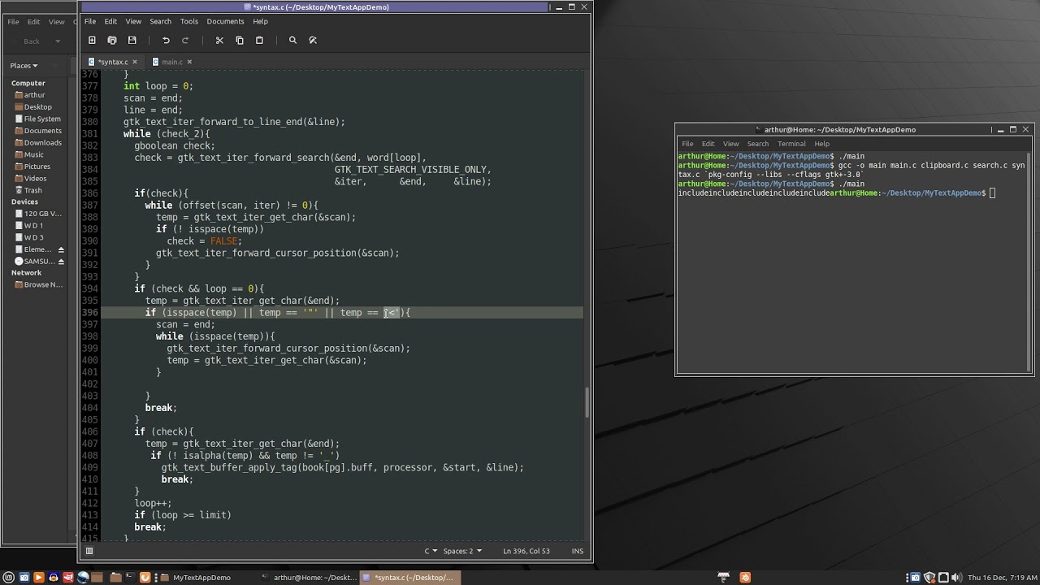Open Documents in file manager sidebar
The width and height of the screenshot is (1040, 585).
(x=37, y=131)
